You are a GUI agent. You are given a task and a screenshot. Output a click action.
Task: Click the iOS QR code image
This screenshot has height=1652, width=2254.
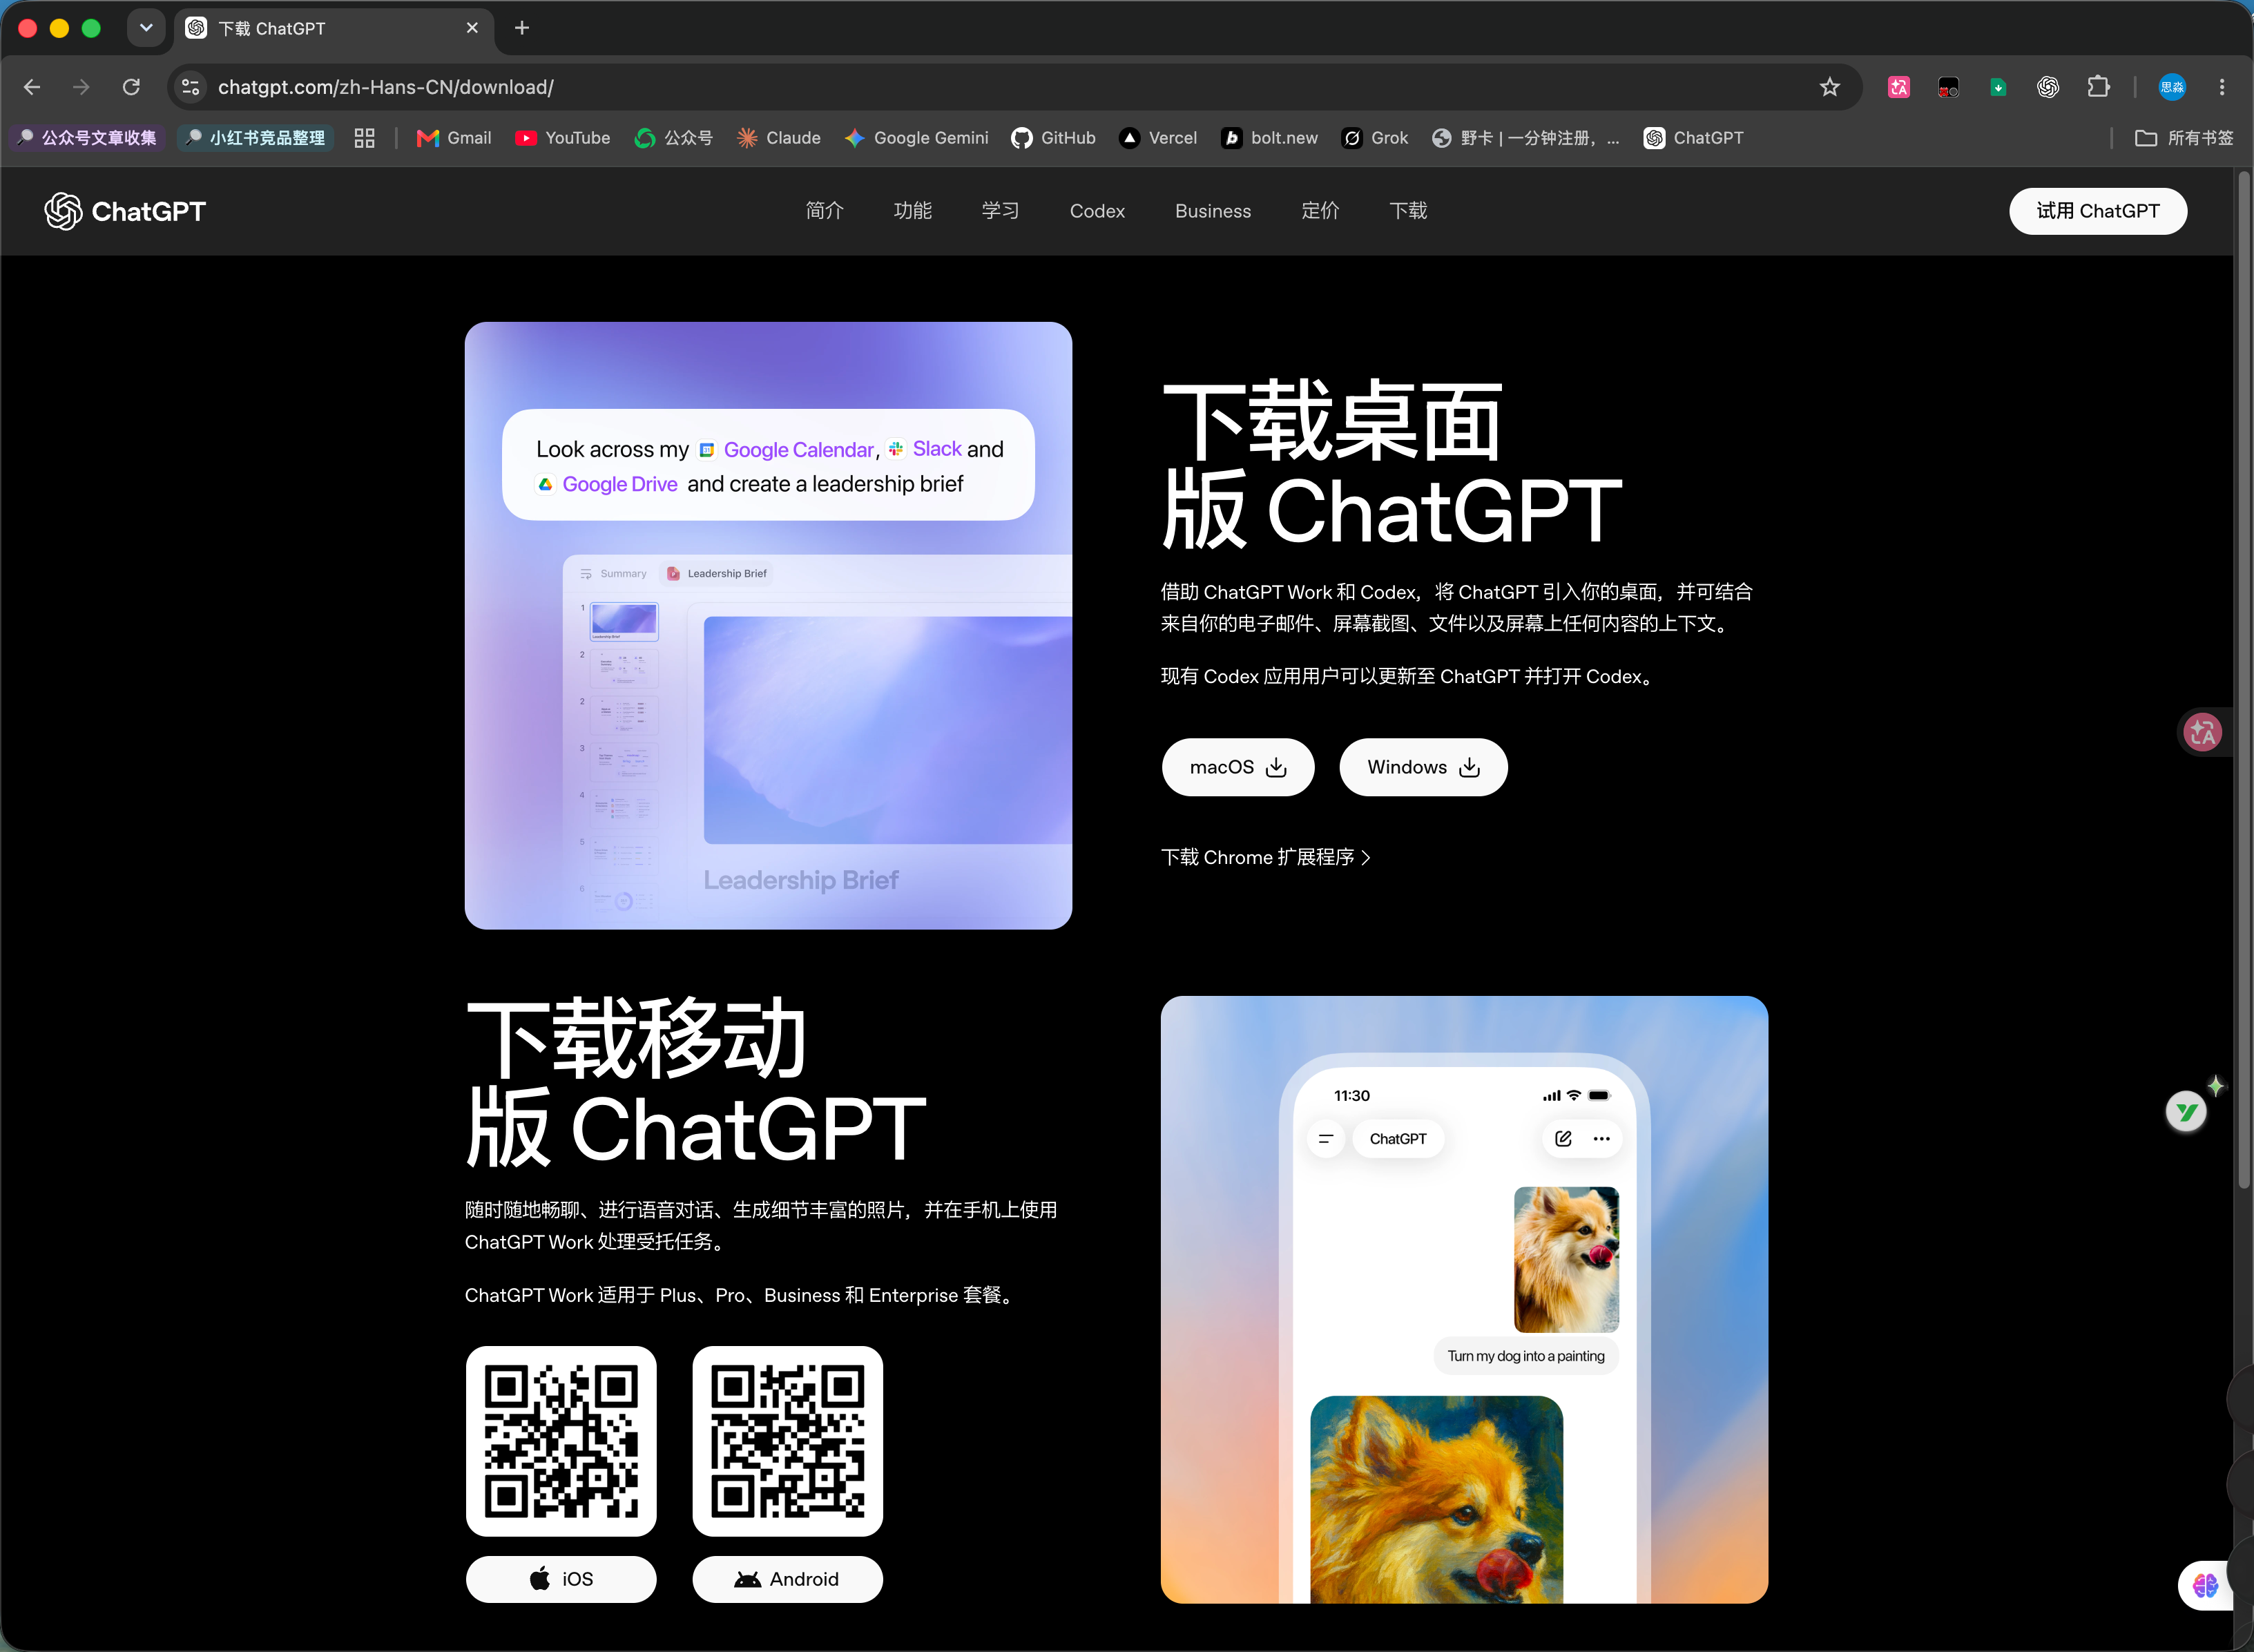click(561, 1441)
